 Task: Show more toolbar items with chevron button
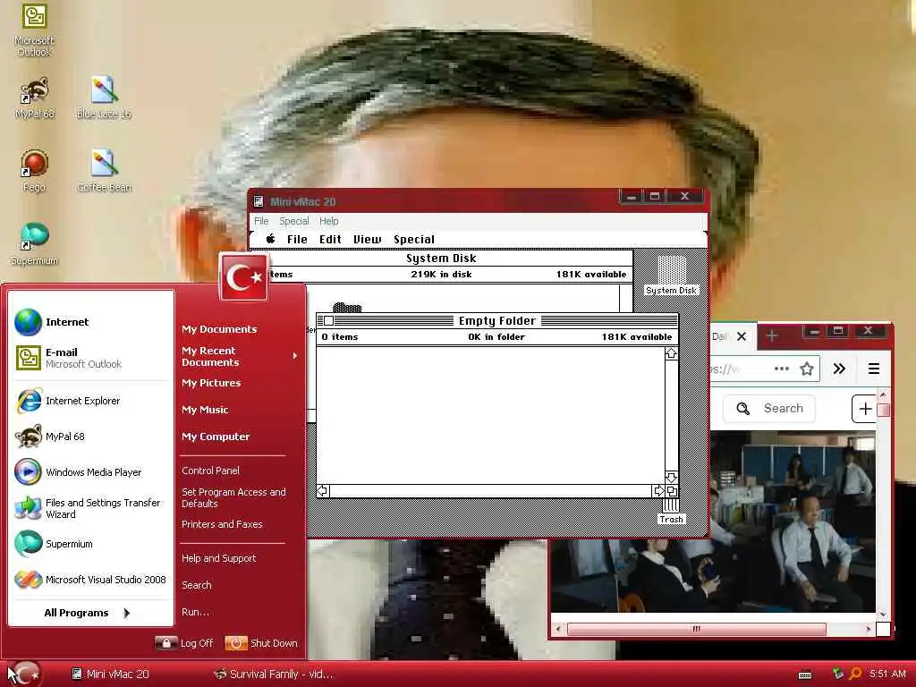point(839,369)
